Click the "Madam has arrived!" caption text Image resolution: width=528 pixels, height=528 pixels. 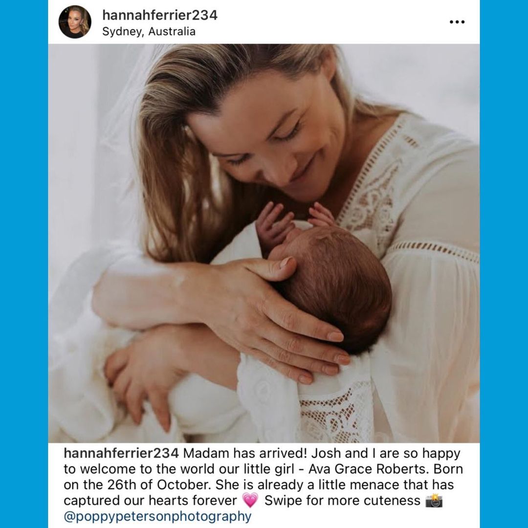pyautogui.click(x=245, y=453)
